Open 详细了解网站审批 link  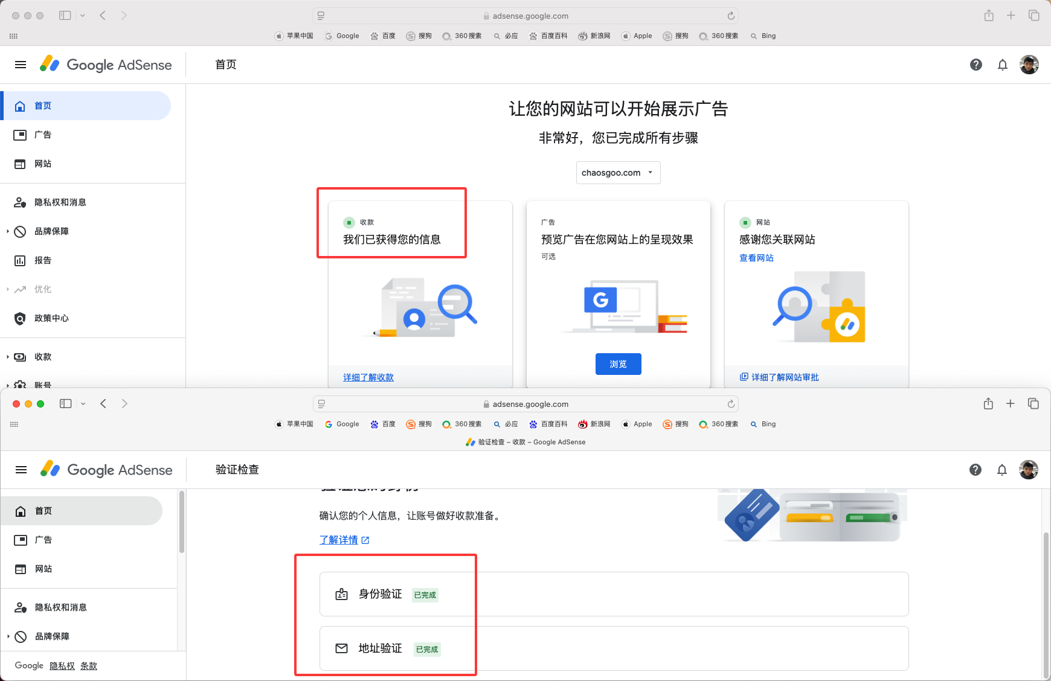pos(779,377)
